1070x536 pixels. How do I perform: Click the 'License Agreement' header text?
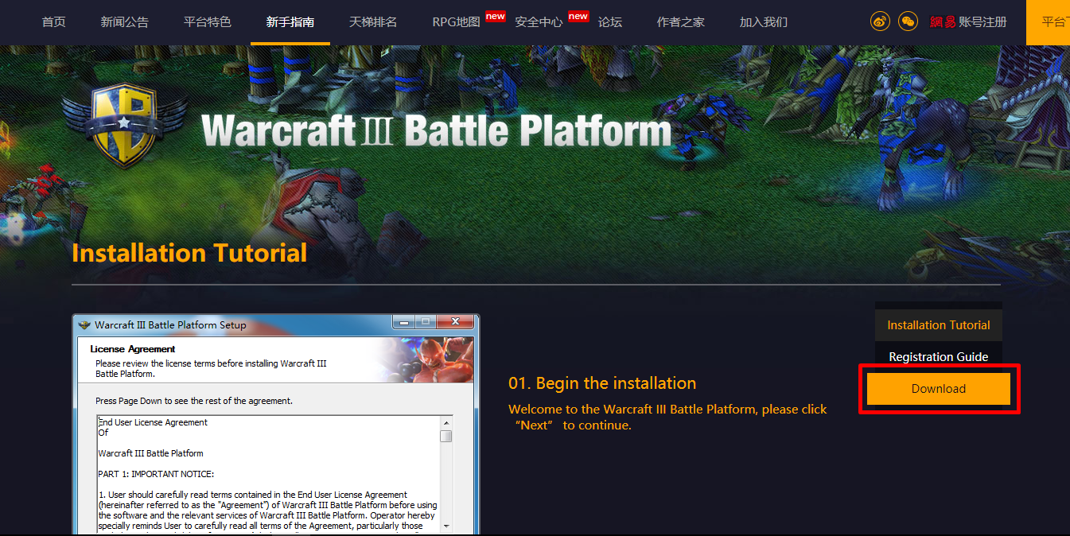coord(133,349)
